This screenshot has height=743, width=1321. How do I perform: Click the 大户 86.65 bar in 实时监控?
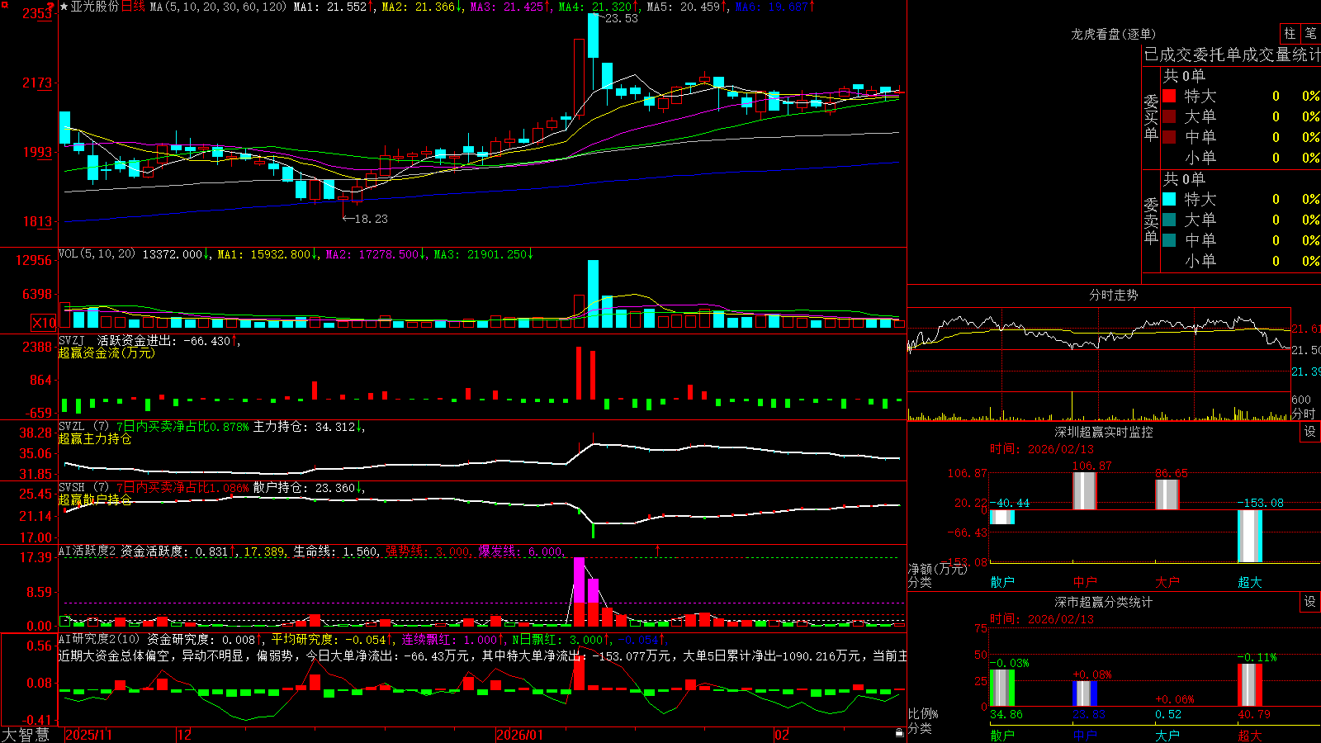coord(1167,495)
